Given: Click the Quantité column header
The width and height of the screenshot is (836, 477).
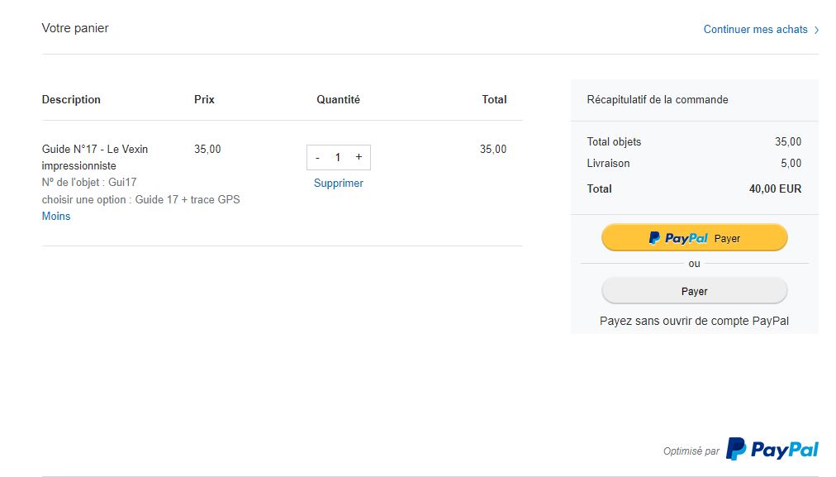Looking at the screenshot, I should (338, 100).
